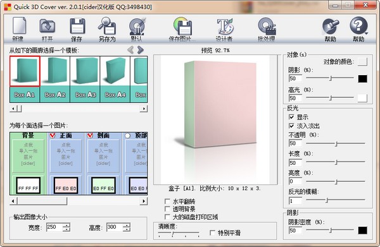The image size is (380, 247).
Task: Open 设计者 (Designer) tool icon
Action: [225, 29]
